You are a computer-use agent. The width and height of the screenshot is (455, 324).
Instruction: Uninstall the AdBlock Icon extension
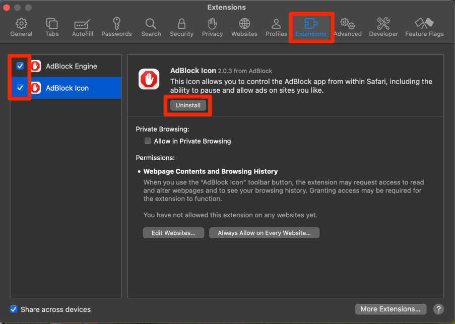point(188,105)
